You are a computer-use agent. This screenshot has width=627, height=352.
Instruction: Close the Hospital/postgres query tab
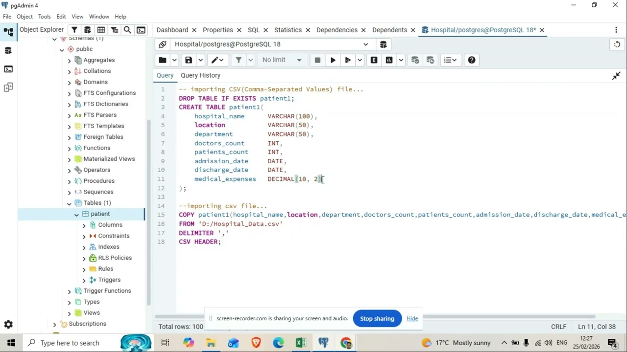542,30
